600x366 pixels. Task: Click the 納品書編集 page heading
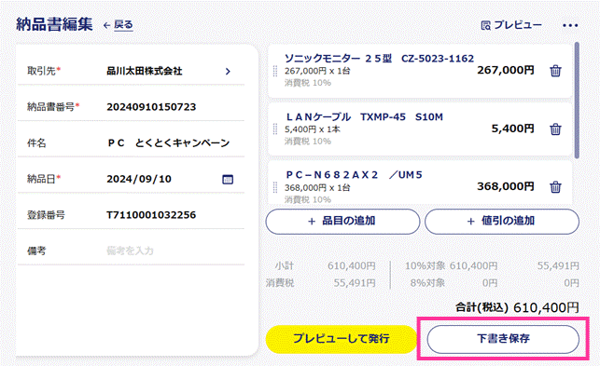coord(54,24)
